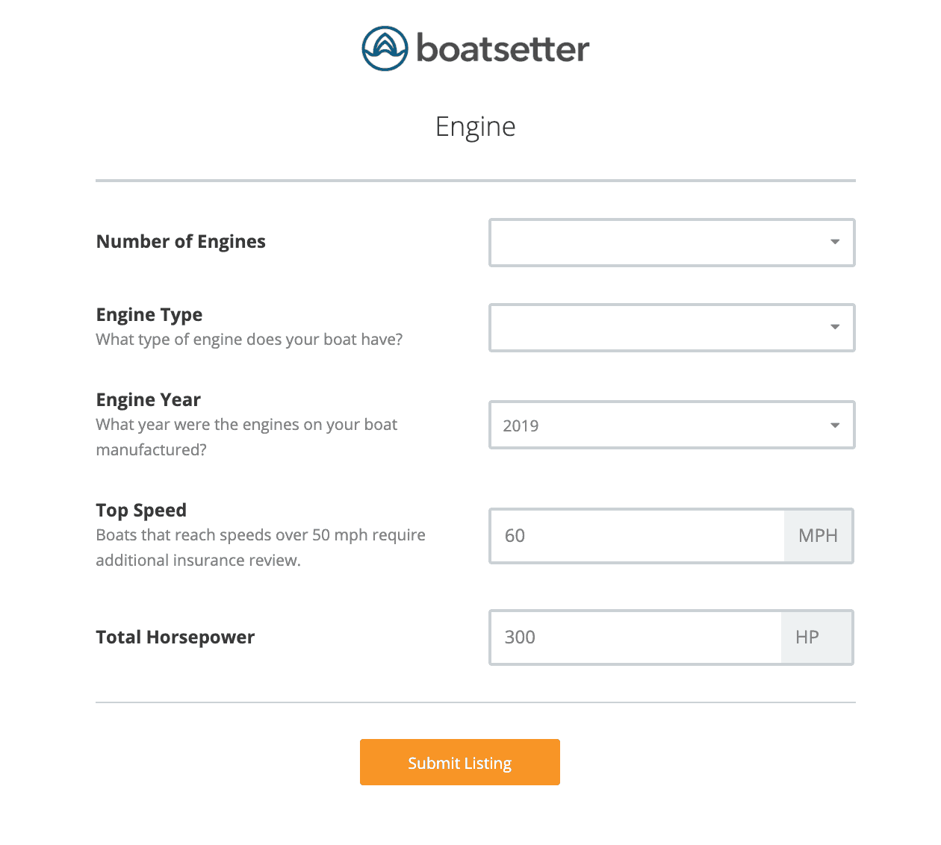941x845 pixels.
Task: Click the dropdown arrow for Number of Engines
Action: pos(834,242)
